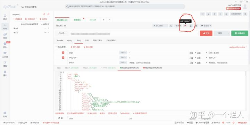Click the refresh icon in project panel header
The image size is (250, 125).
click(x=44, y=14)
